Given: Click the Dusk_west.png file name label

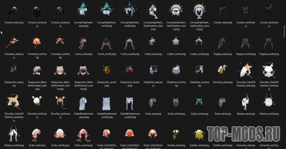Looking at the screenshot, I should pos(222,114).
